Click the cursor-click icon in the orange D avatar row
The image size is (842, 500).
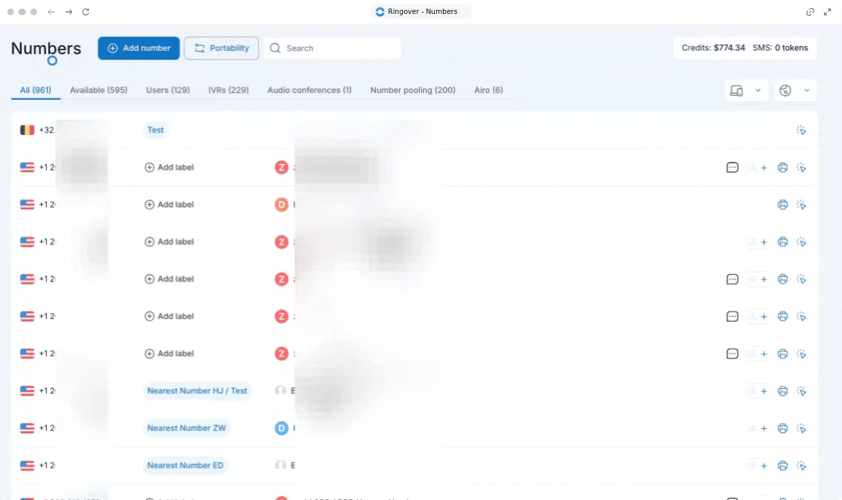click(801, 205)
